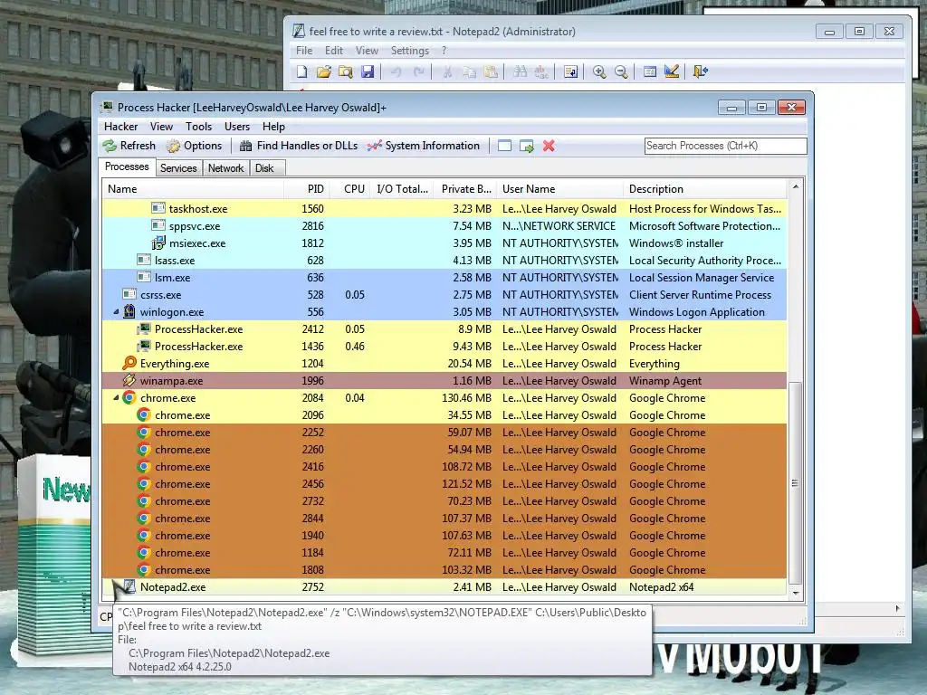Click the Redo icon in Notepad2 toolbar
The height and width of the screenshot is (695, 927).
pos(418,72)
